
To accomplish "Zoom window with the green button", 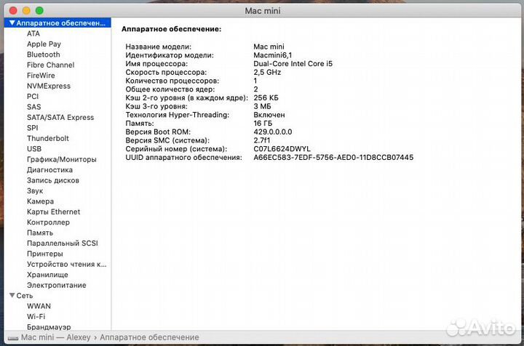I will (39, 11).
